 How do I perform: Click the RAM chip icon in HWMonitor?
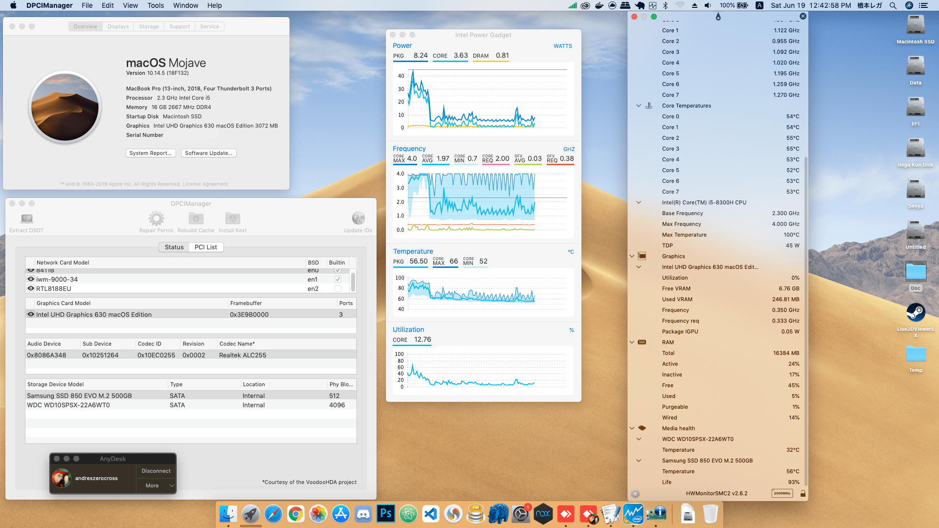coord(642,342)
